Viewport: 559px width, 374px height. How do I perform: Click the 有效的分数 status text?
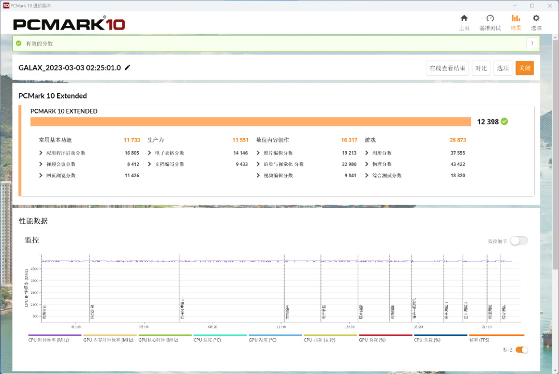(39, 44)
